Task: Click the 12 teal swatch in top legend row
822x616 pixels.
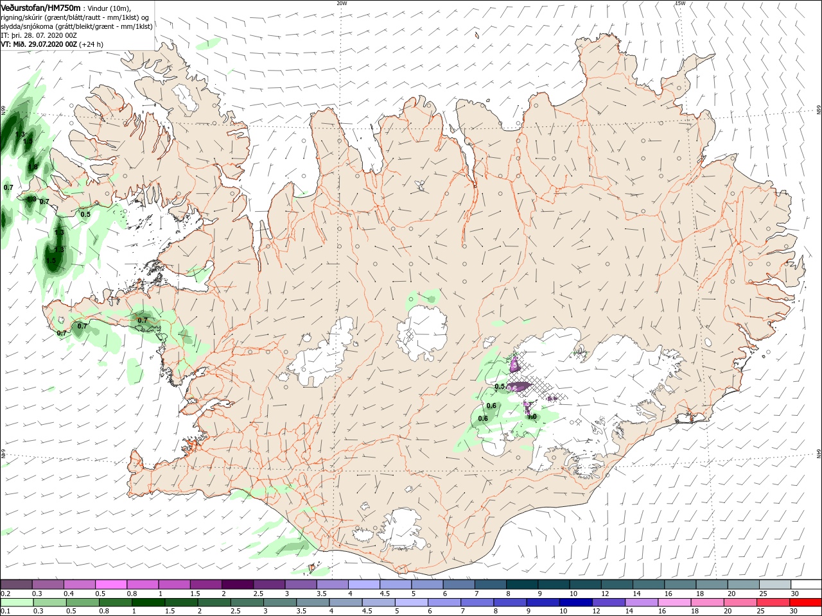Action: click(617, 585)
